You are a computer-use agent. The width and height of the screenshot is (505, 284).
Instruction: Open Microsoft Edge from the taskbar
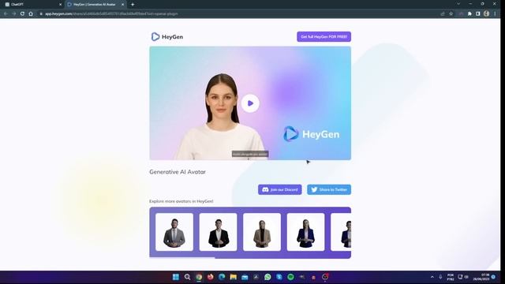point(222,277)
